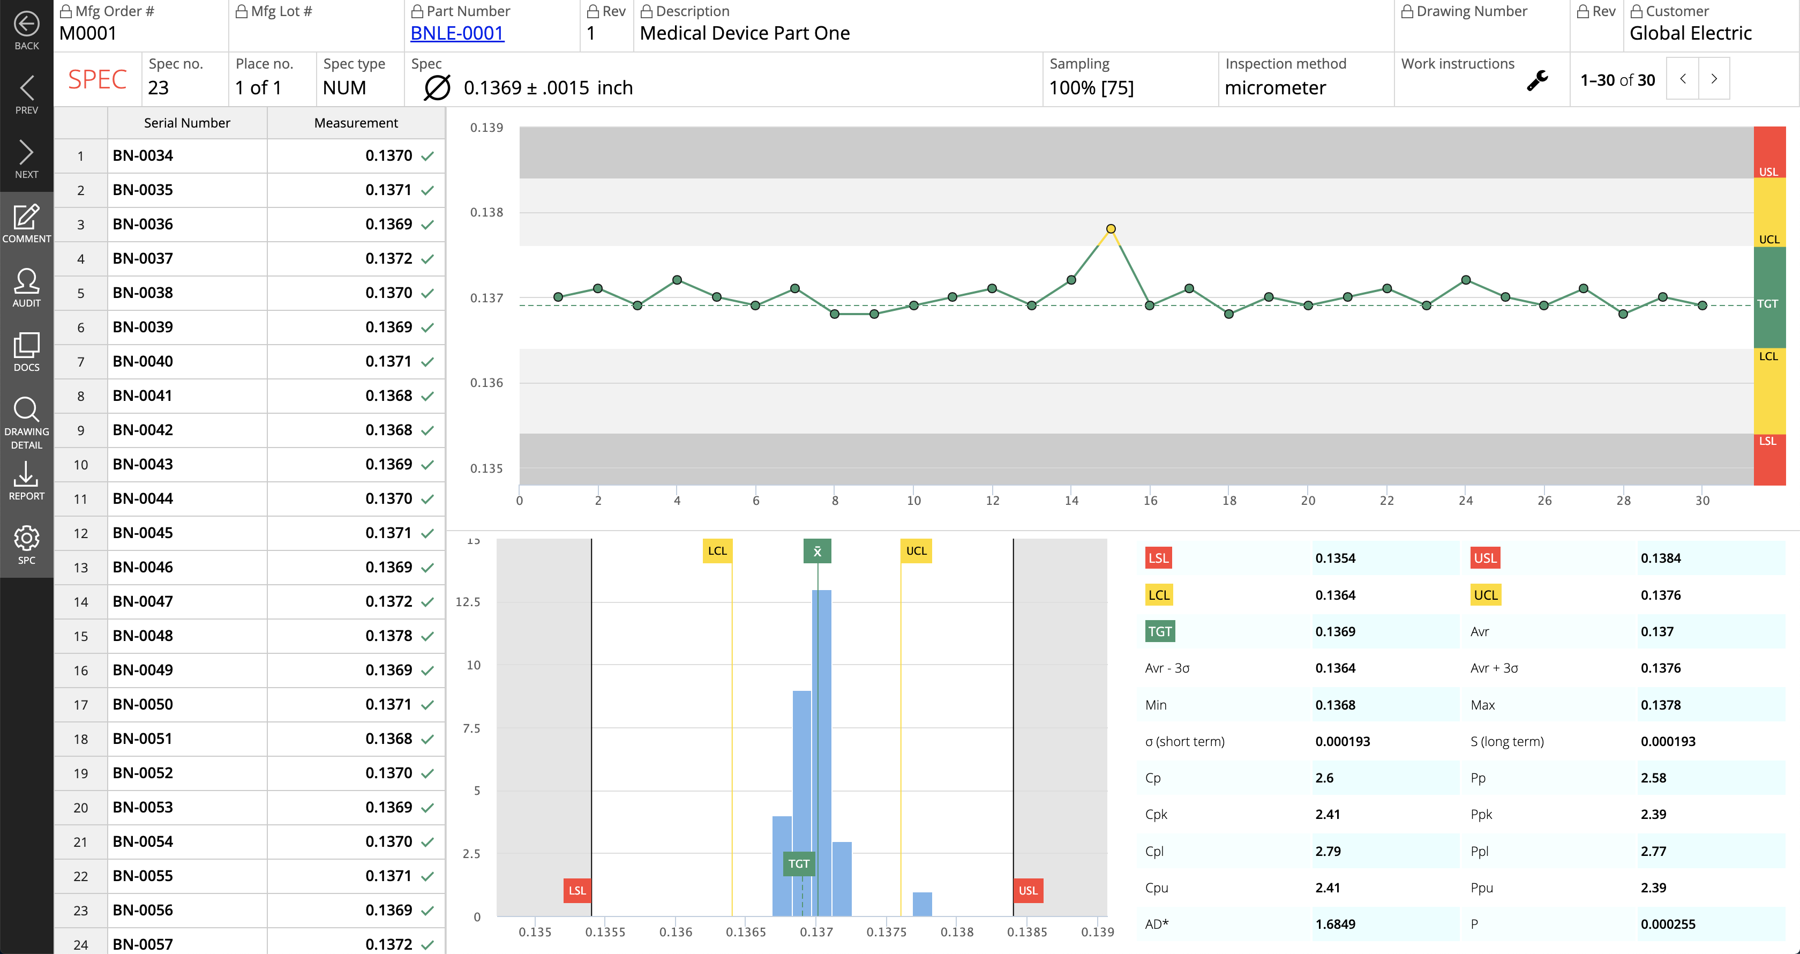The height and width of the screenshot is (954, 1800).
Task: Go to next page of measurements chevron
Action: coord(1713,79)
